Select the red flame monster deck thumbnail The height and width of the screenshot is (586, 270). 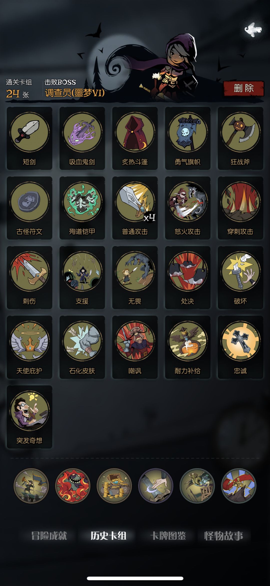(x=73, y=486)
